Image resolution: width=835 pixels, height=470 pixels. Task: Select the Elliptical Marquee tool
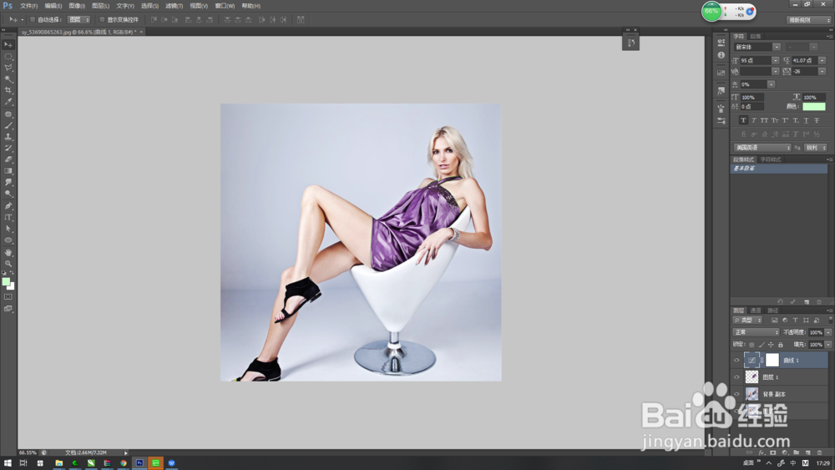click(x=8, y=57)
